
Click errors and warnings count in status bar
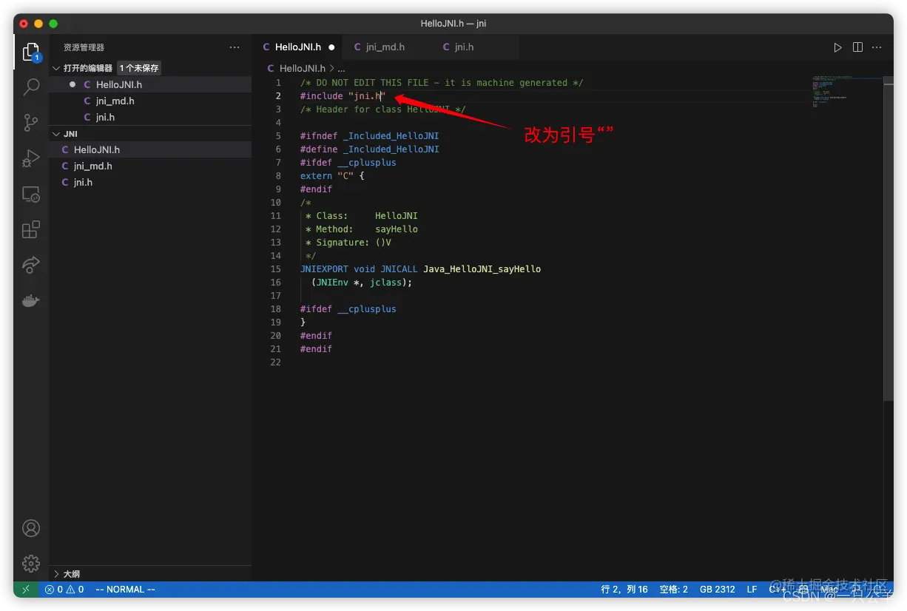64,590
